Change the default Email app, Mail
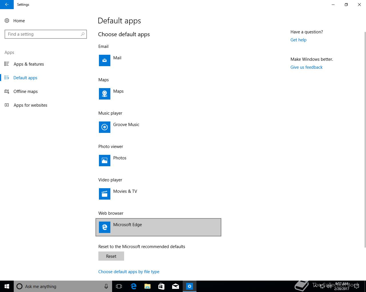 click(158, 60)
